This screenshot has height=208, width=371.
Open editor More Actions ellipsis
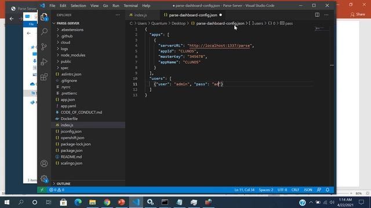[x=326, y=15]
